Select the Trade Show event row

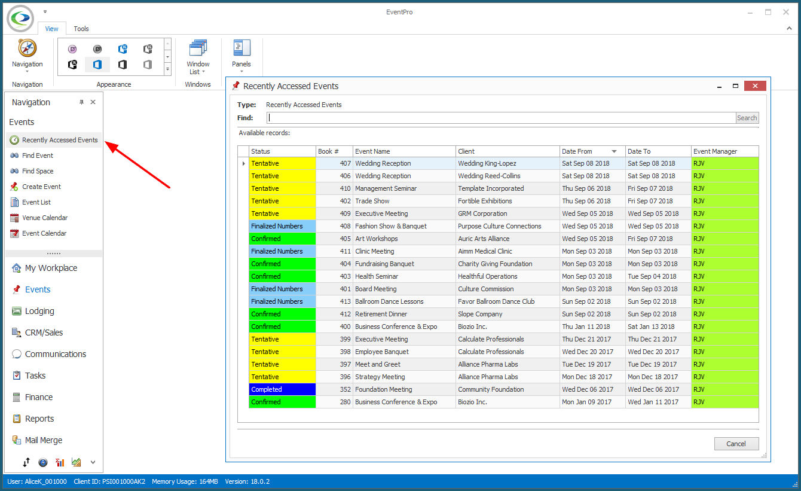click(498, 201)
